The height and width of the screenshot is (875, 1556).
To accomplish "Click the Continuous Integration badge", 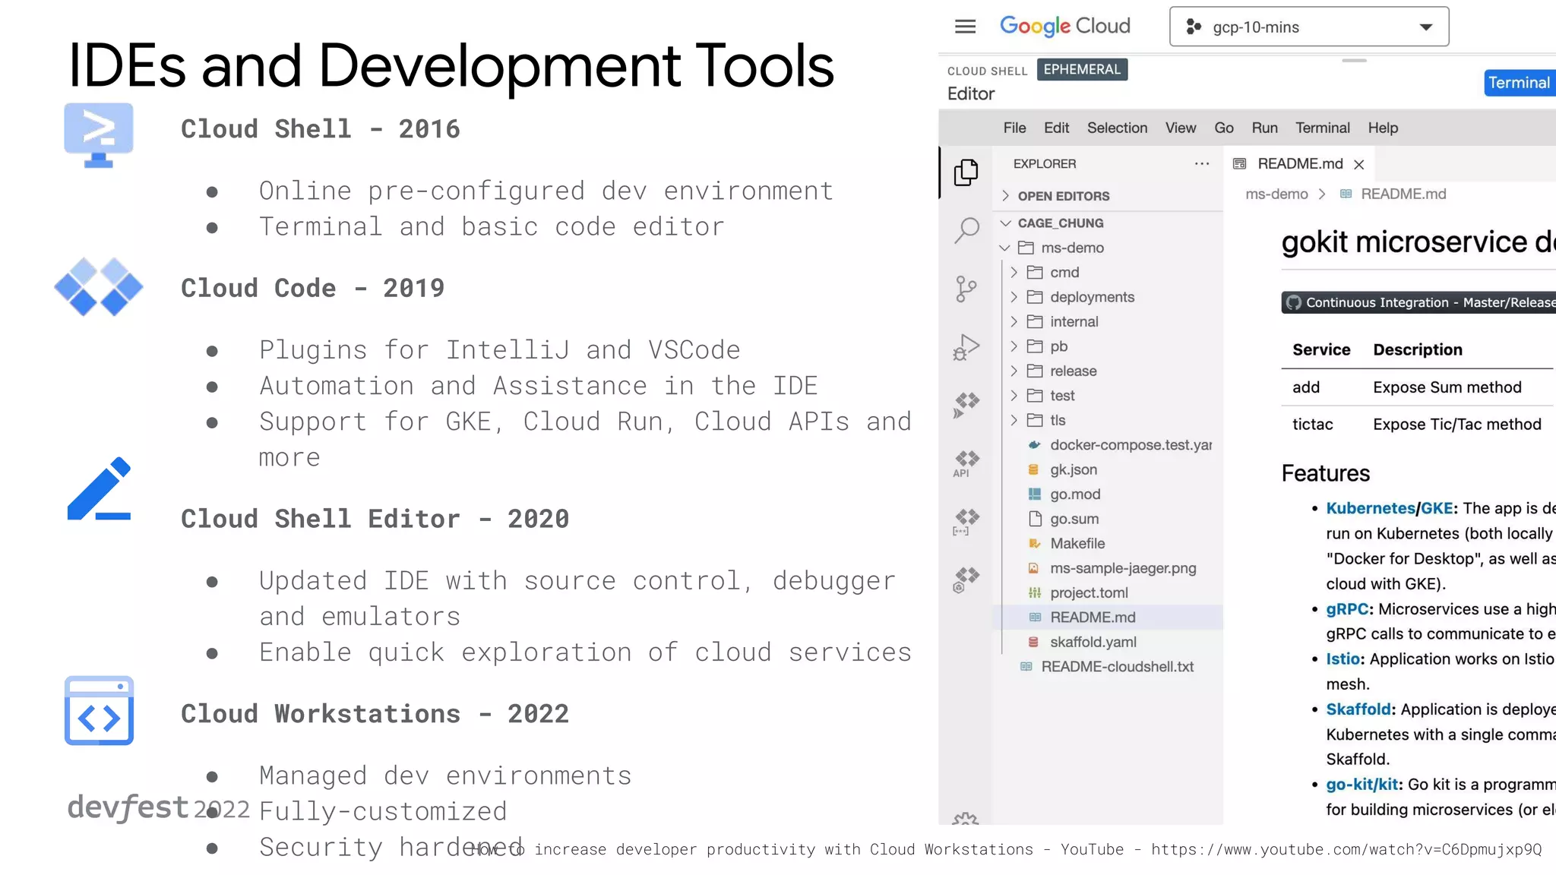I will (x=1418, y=302).
